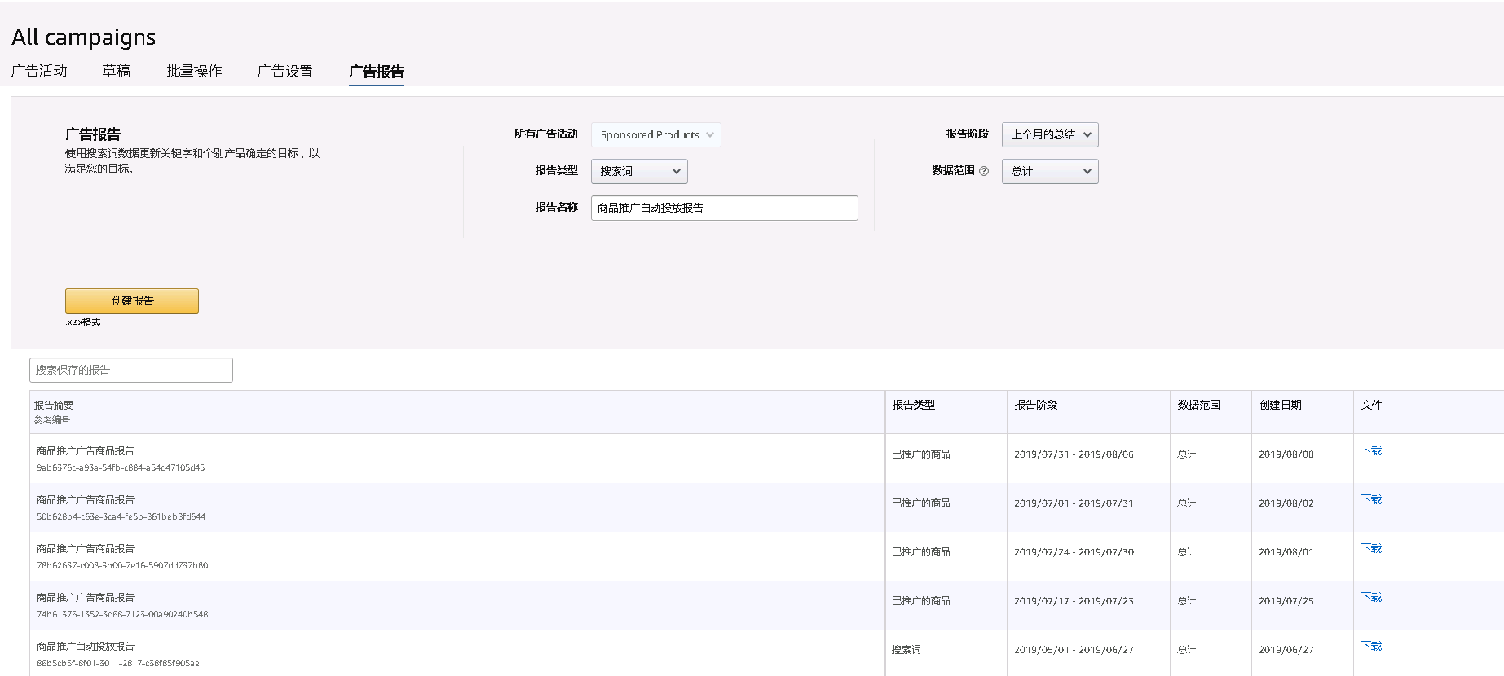
Task: Click the All campaigns heading
Action: tap(83, 37)
